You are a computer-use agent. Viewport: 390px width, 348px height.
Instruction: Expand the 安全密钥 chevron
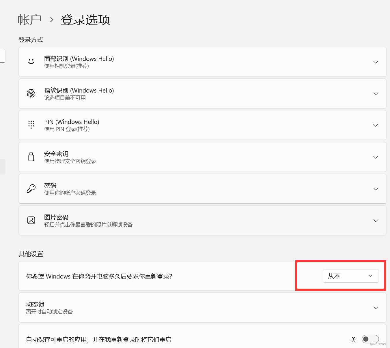tap(376, 157)
